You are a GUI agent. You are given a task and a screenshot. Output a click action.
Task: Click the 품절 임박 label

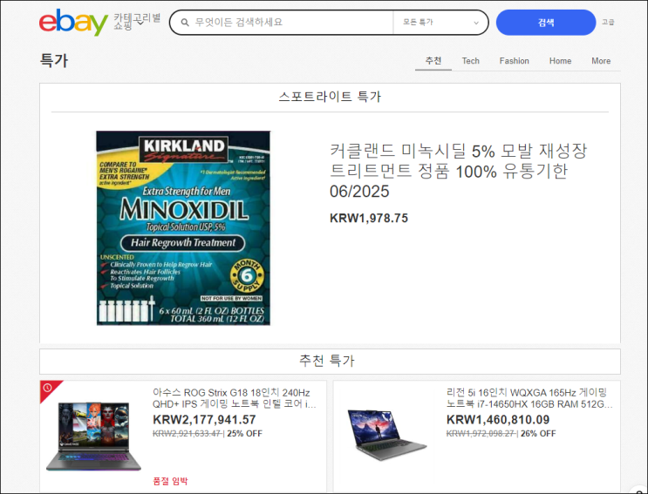(170, 481)
